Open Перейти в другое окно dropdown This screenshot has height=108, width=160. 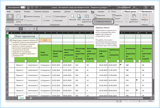click(134, 18)
